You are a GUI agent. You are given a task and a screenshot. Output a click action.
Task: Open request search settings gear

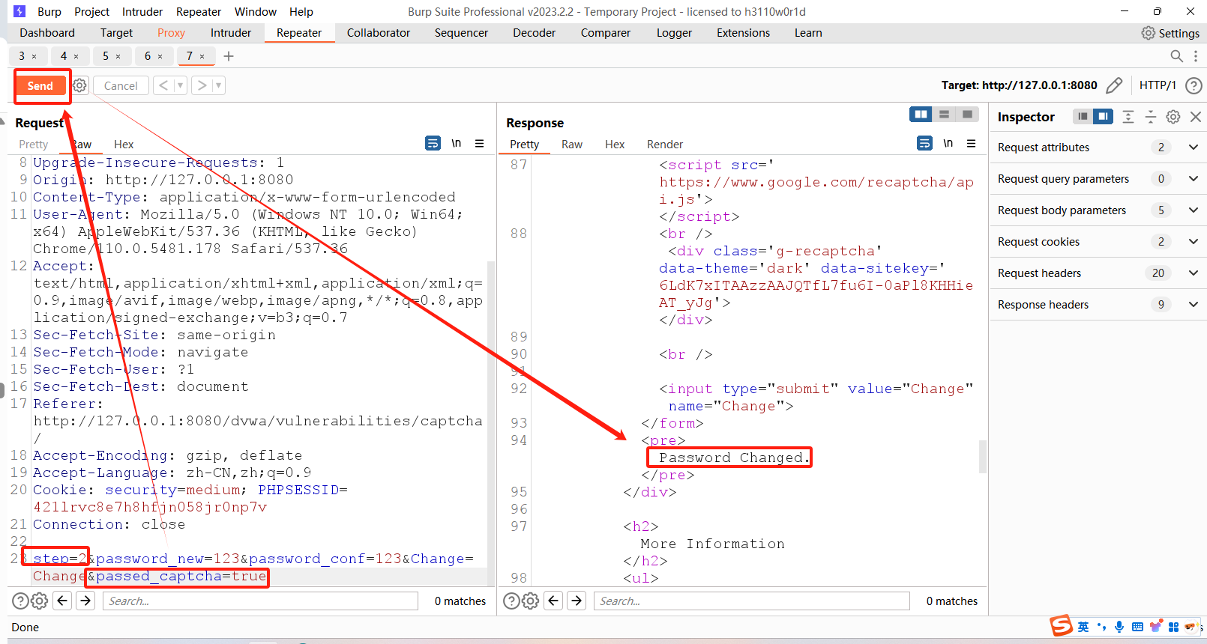click(x=40, y=601)
